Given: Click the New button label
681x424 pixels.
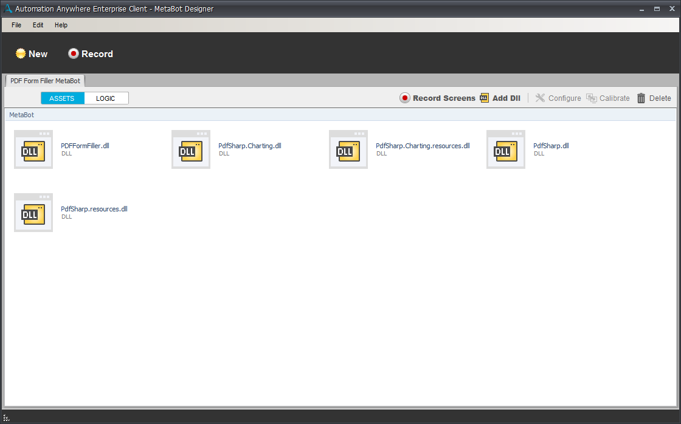Looking at the screenshot, I should tap(38, 54).
